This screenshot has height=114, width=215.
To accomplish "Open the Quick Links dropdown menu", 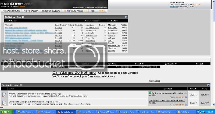I will point(171,64).
